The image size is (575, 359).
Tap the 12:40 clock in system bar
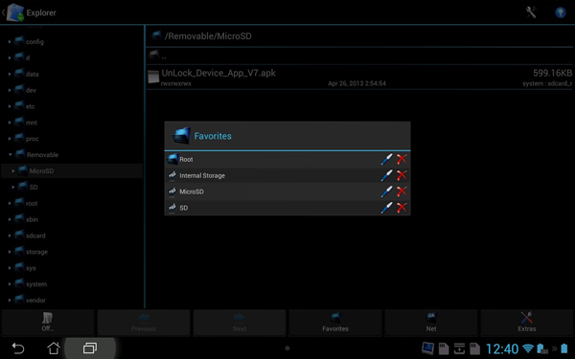(x=502, y=348)
